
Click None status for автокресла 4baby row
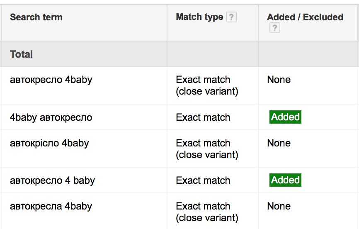coord(279,206)
